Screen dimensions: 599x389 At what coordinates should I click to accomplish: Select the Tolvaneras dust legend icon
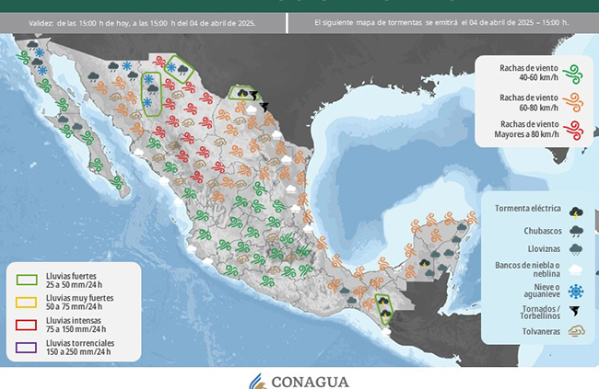pos(576,332)
